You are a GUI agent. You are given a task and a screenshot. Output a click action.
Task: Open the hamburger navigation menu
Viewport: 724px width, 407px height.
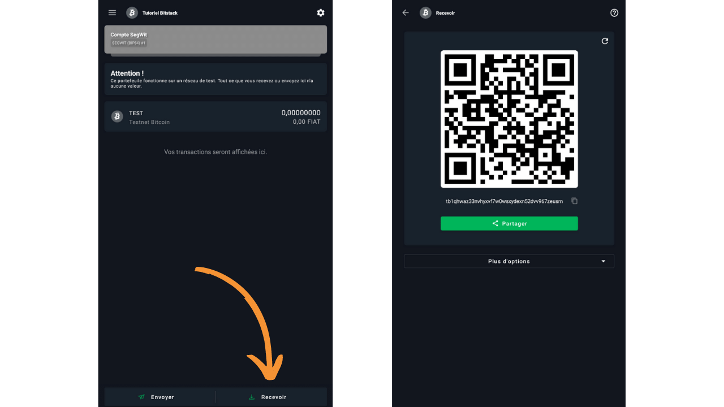point(112,12)
